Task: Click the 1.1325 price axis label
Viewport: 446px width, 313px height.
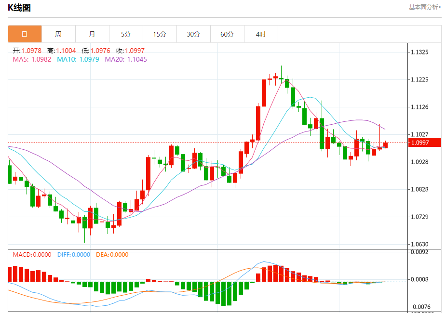Action: [419, 52]
